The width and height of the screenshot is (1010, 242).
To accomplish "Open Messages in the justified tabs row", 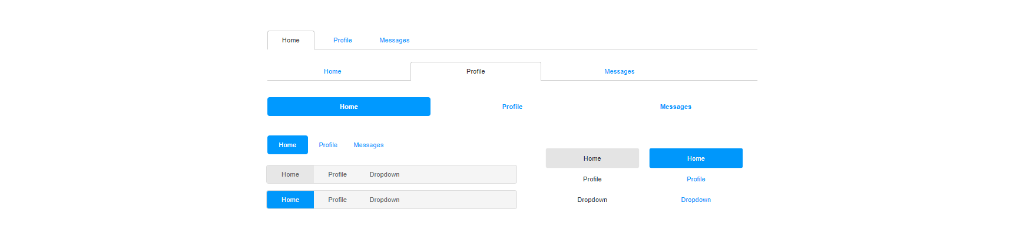I will click(x=619, y=71).
